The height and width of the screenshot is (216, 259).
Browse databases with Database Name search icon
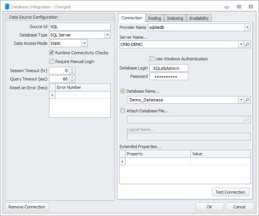click(247, 100)
